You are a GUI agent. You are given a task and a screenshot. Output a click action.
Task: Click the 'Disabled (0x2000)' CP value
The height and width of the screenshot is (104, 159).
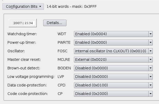[91, 94]
